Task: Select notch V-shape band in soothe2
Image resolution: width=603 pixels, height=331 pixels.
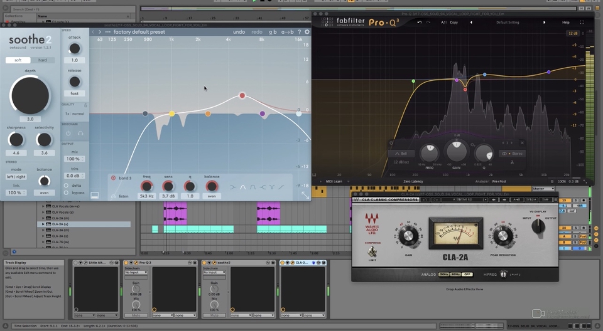Action: pos(272,187)
